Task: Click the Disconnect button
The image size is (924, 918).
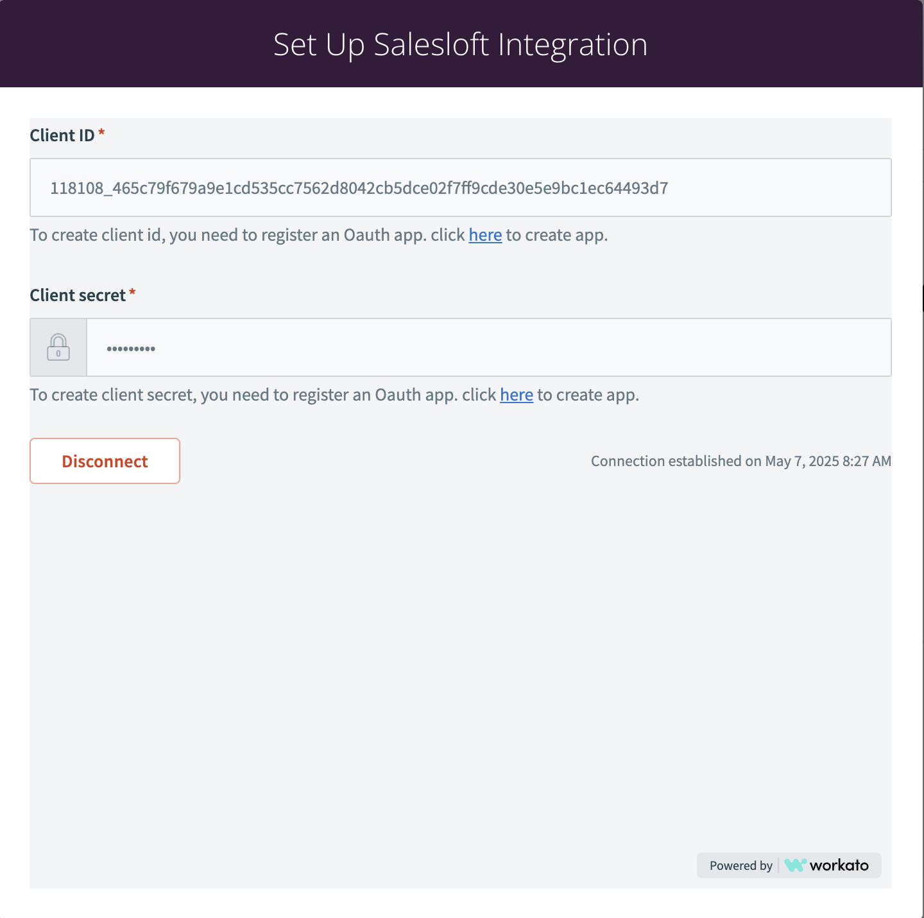Action: pos(105,461)
